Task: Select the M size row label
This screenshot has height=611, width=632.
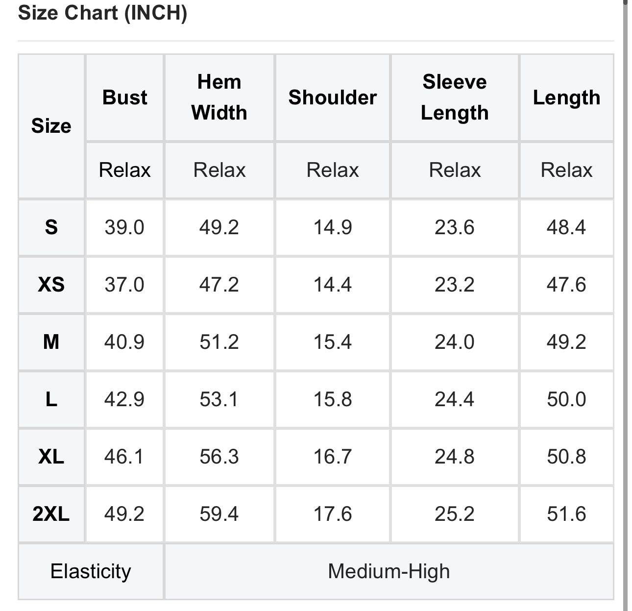Action: [51, 342]
